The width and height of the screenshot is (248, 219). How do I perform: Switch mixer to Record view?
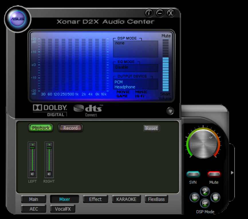tap(70, 128)
